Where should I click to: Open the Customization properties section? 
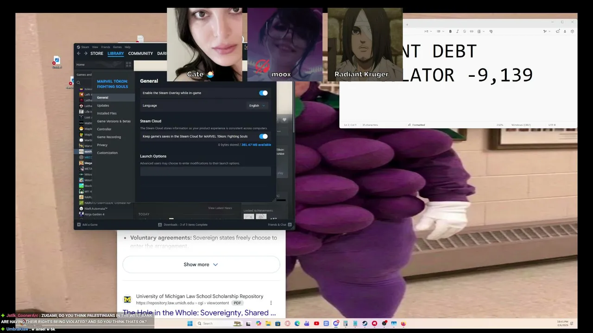(x=114, y=153)
